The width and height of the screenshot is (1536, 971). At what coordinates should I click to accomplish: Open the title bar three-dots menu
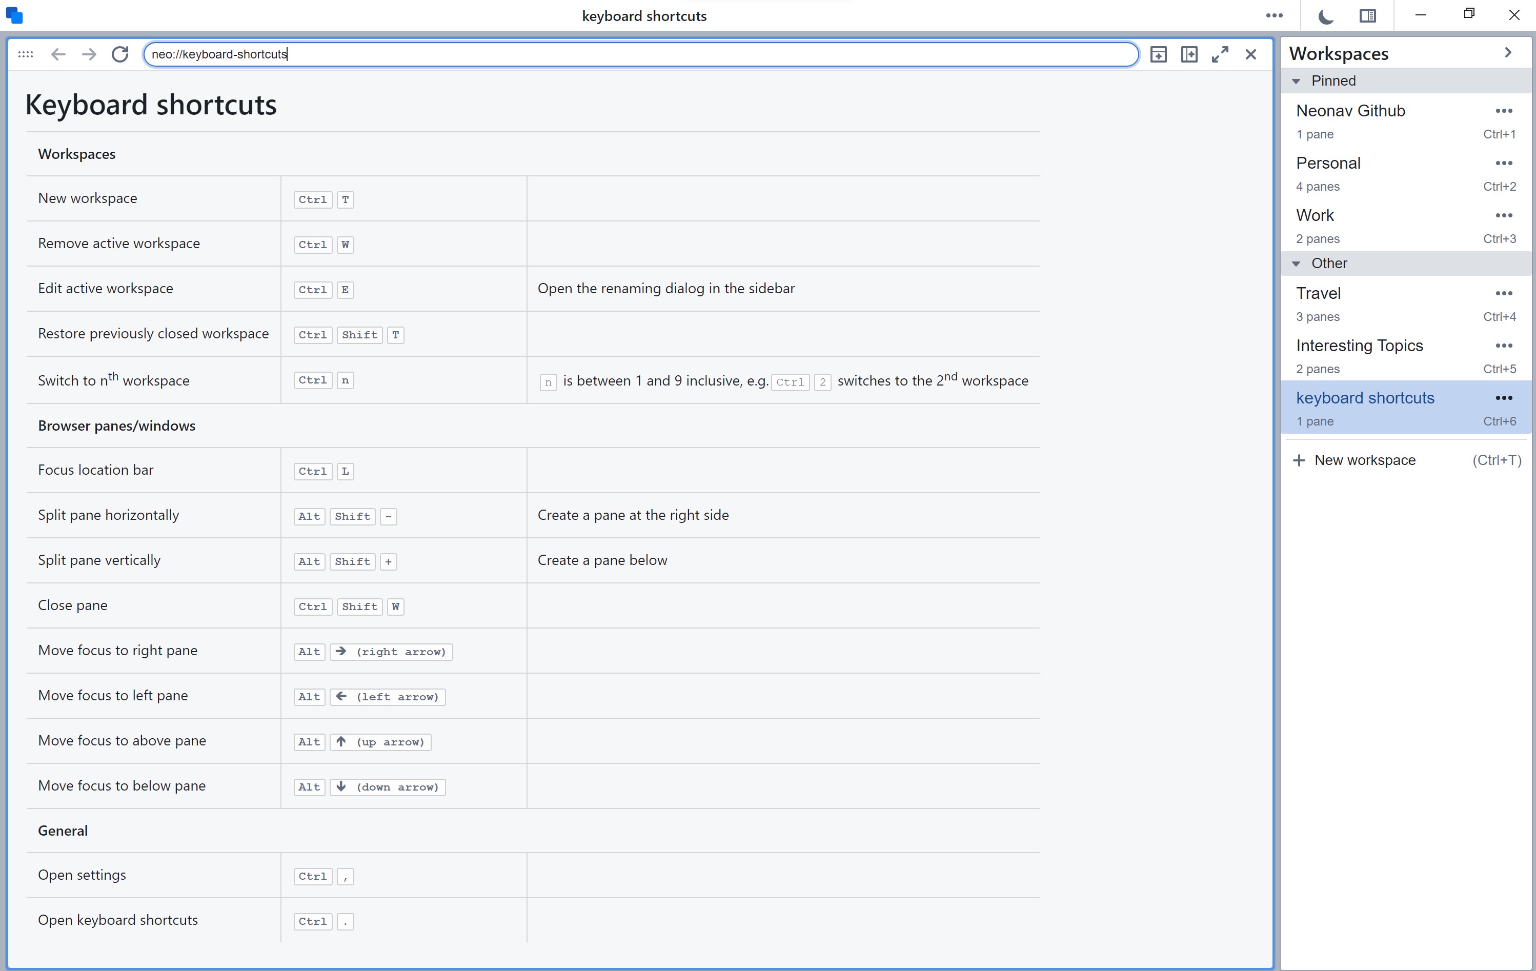(1274, 16)
